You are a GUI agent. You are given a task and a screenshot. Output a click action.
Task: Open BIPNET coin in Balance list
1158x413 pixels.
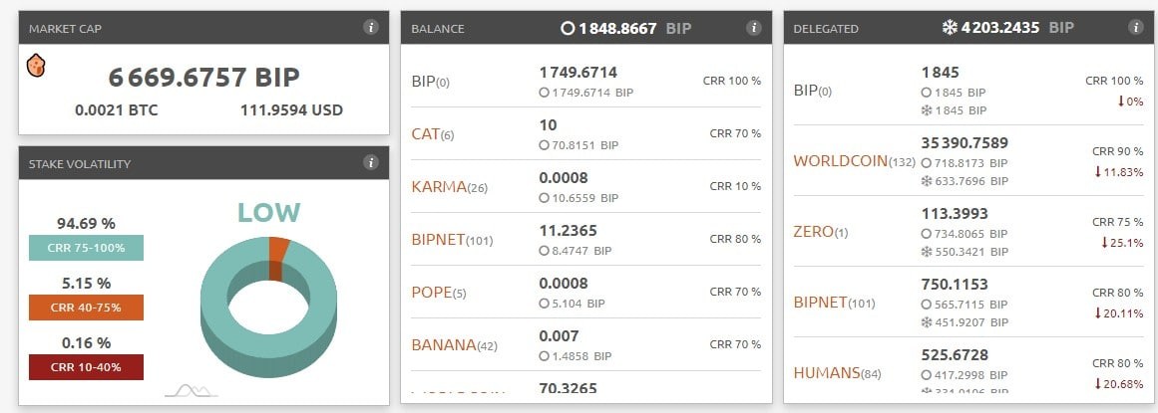(438, 240)
